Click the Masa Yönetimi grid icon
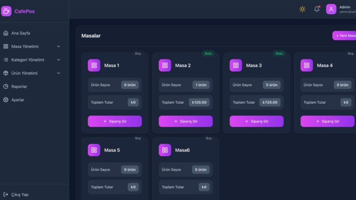This screenshot has height=200, width=356. (x=6, y=46)
